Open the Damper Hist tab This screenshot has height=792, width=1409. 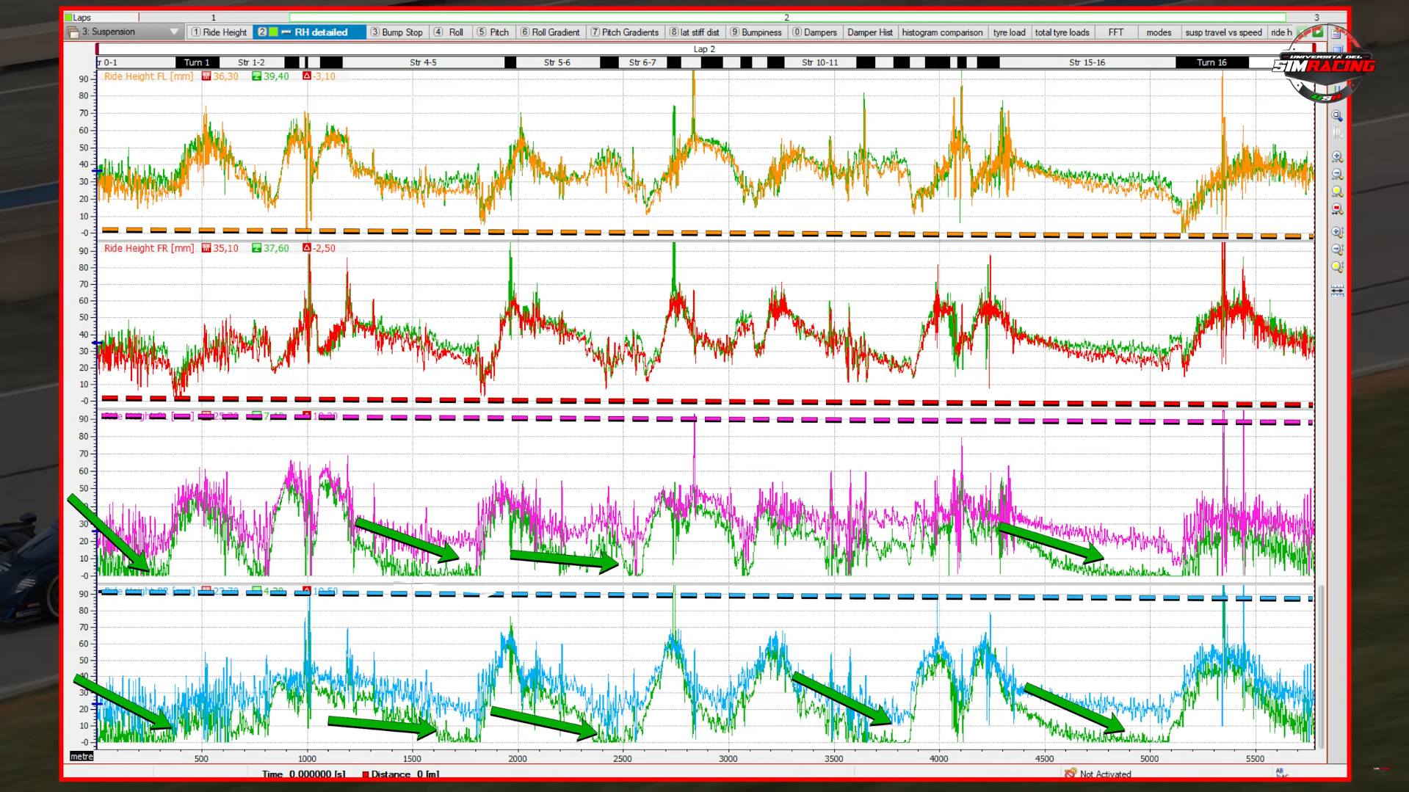click(x=869, y=32)
